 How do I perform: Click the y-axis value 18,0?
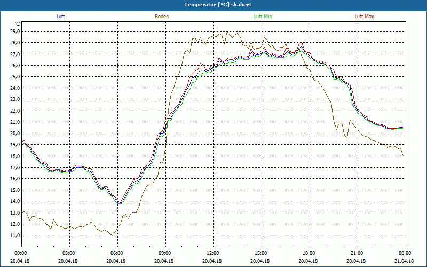click(15, 156)
